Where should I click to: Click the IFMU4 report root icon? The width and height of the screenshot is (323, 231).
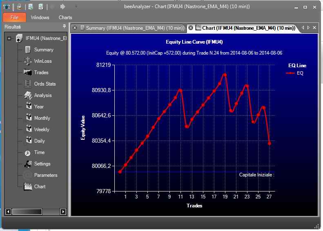pyautogui.click(x=19, y=38)
